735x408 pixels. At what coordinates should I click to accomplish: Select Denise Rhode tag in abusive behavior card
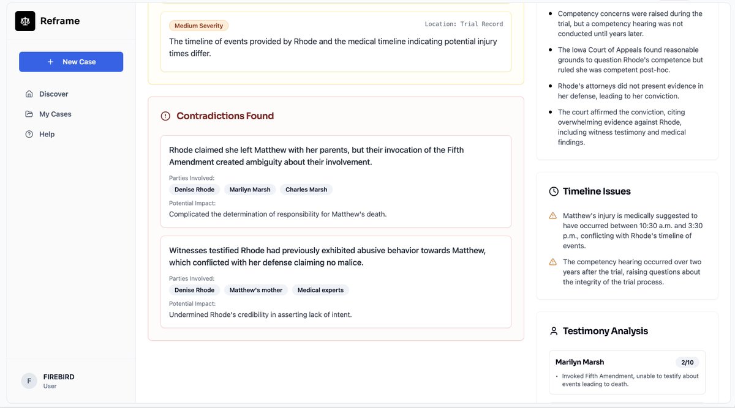click(x=194, y=290)
